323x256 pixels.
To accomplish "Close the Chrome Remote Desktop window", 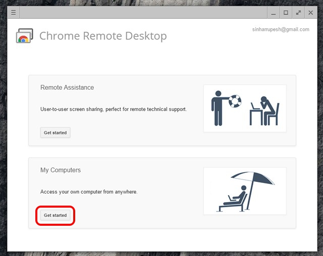I will click(x=310, y=13).
